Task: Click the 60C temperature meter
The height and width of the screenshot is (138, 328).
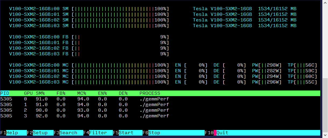Action: (x=302, y=77)
